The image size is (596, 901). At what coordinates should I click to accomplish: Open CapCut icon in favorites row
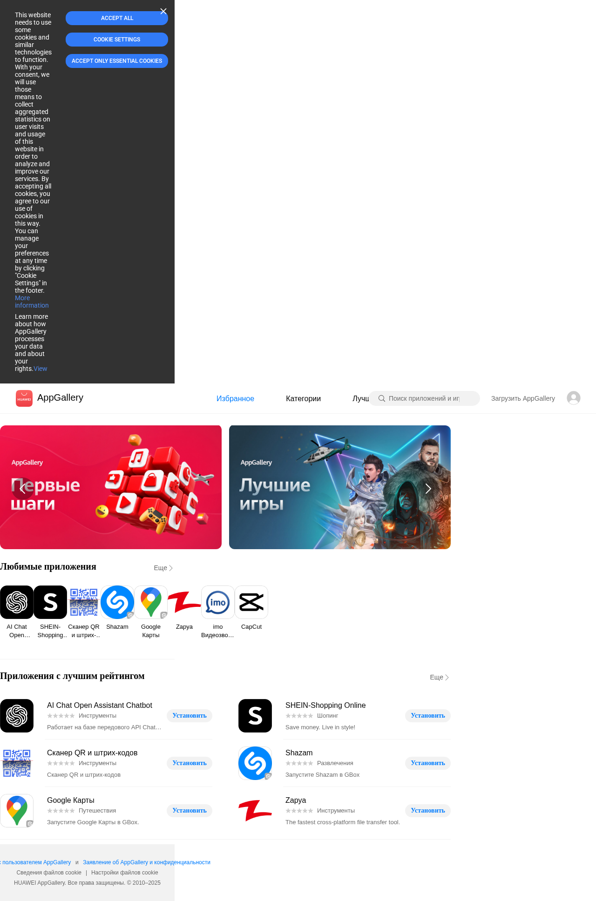(251, 602)
